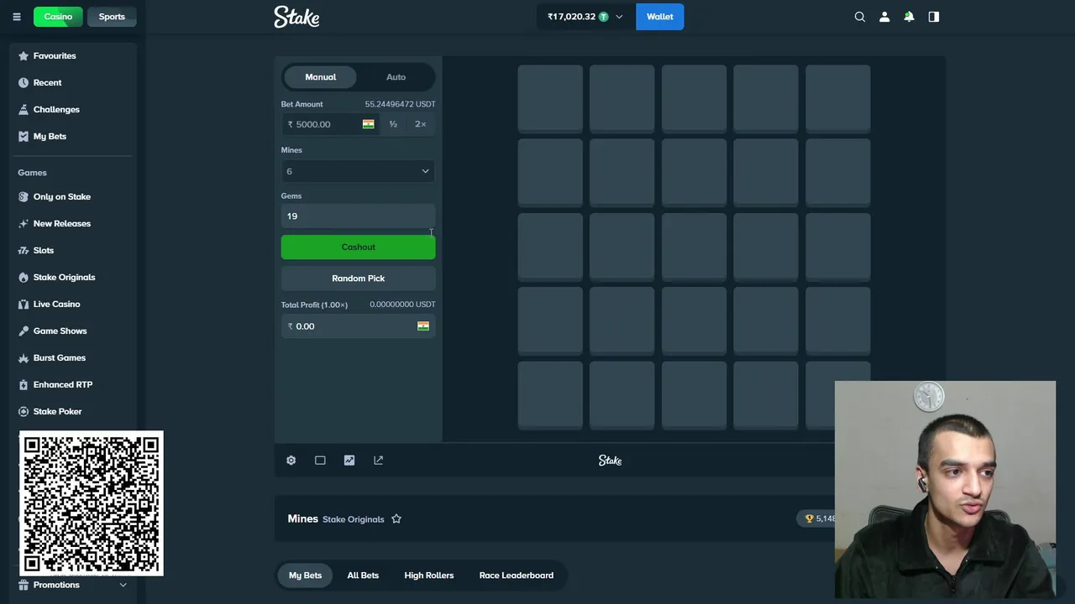Select the Sports toggle
The width and height of the screenshot is (1075, 604).
pyautogui.click(x=112, y=17)
